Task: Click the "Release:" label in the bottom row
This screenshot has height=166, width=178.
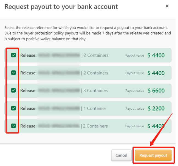Action: tap(28, 126)
